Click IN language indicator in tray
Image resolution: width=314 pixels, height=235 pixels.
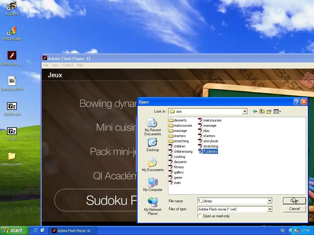(x=282, y=231)
